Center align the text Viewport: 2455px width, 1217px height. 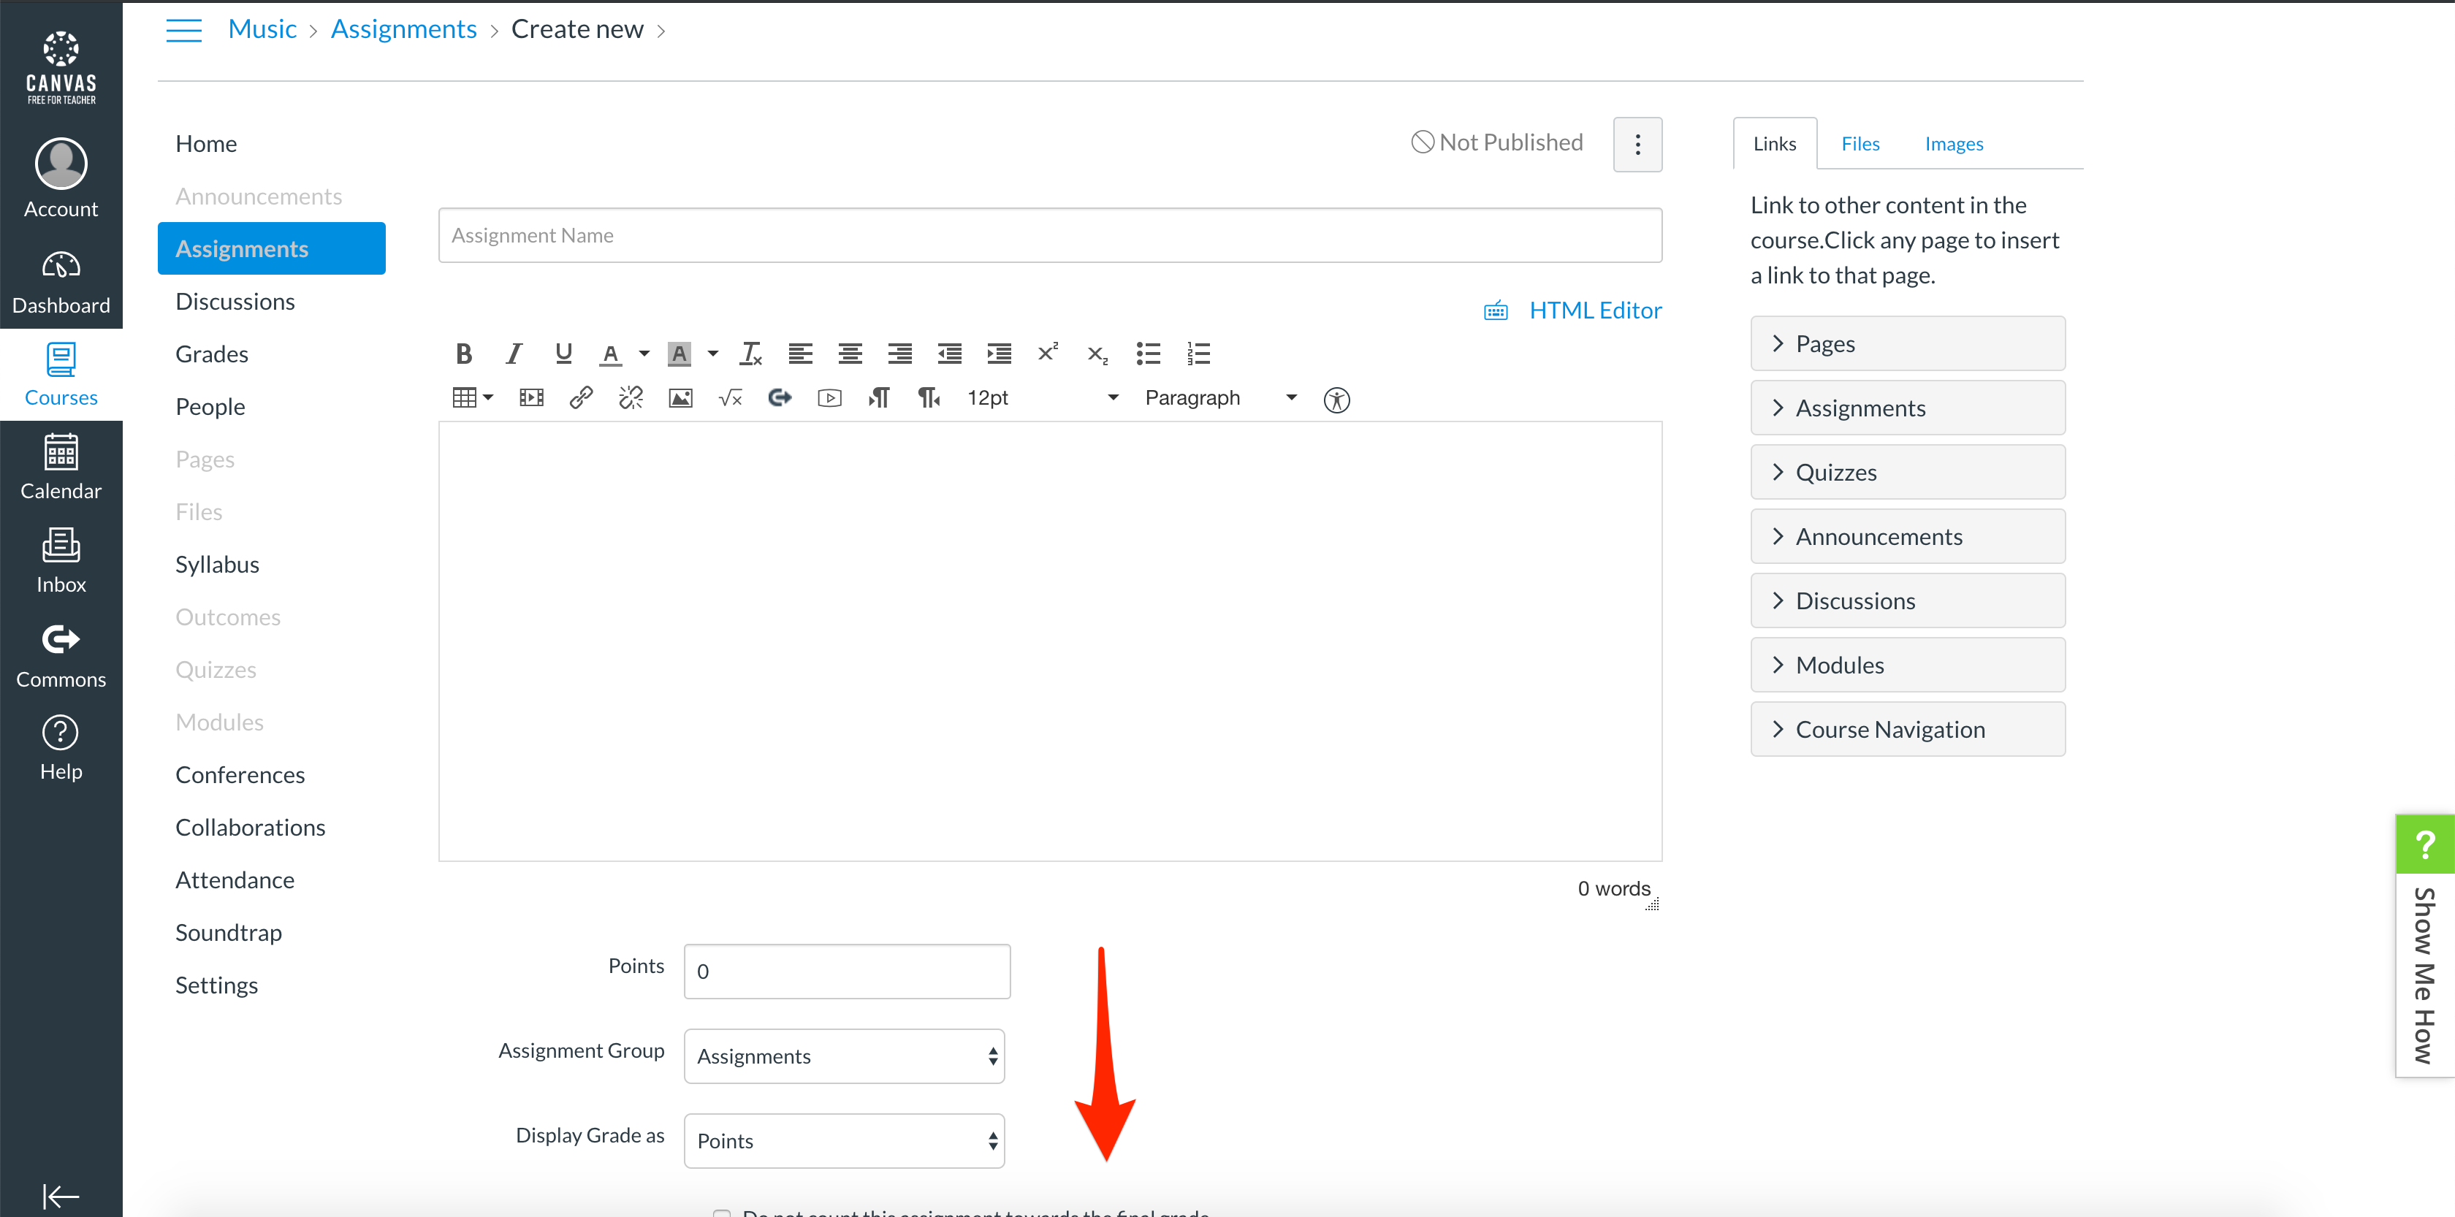[x=850, y=354]
